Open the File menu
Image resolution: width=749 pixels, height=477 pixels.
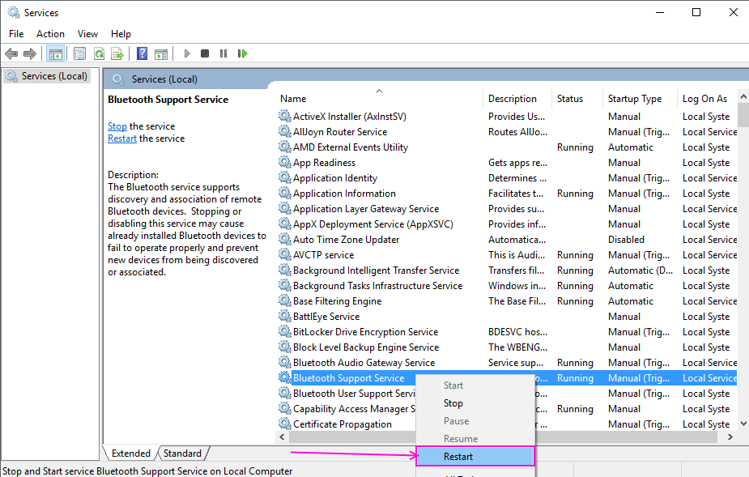click(x=16, y=34)
